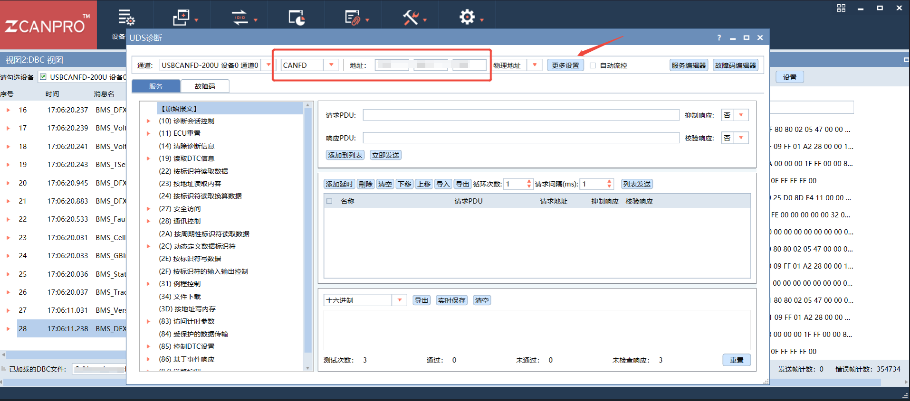Click 添加到列表 button

click(x=345, y=155)
